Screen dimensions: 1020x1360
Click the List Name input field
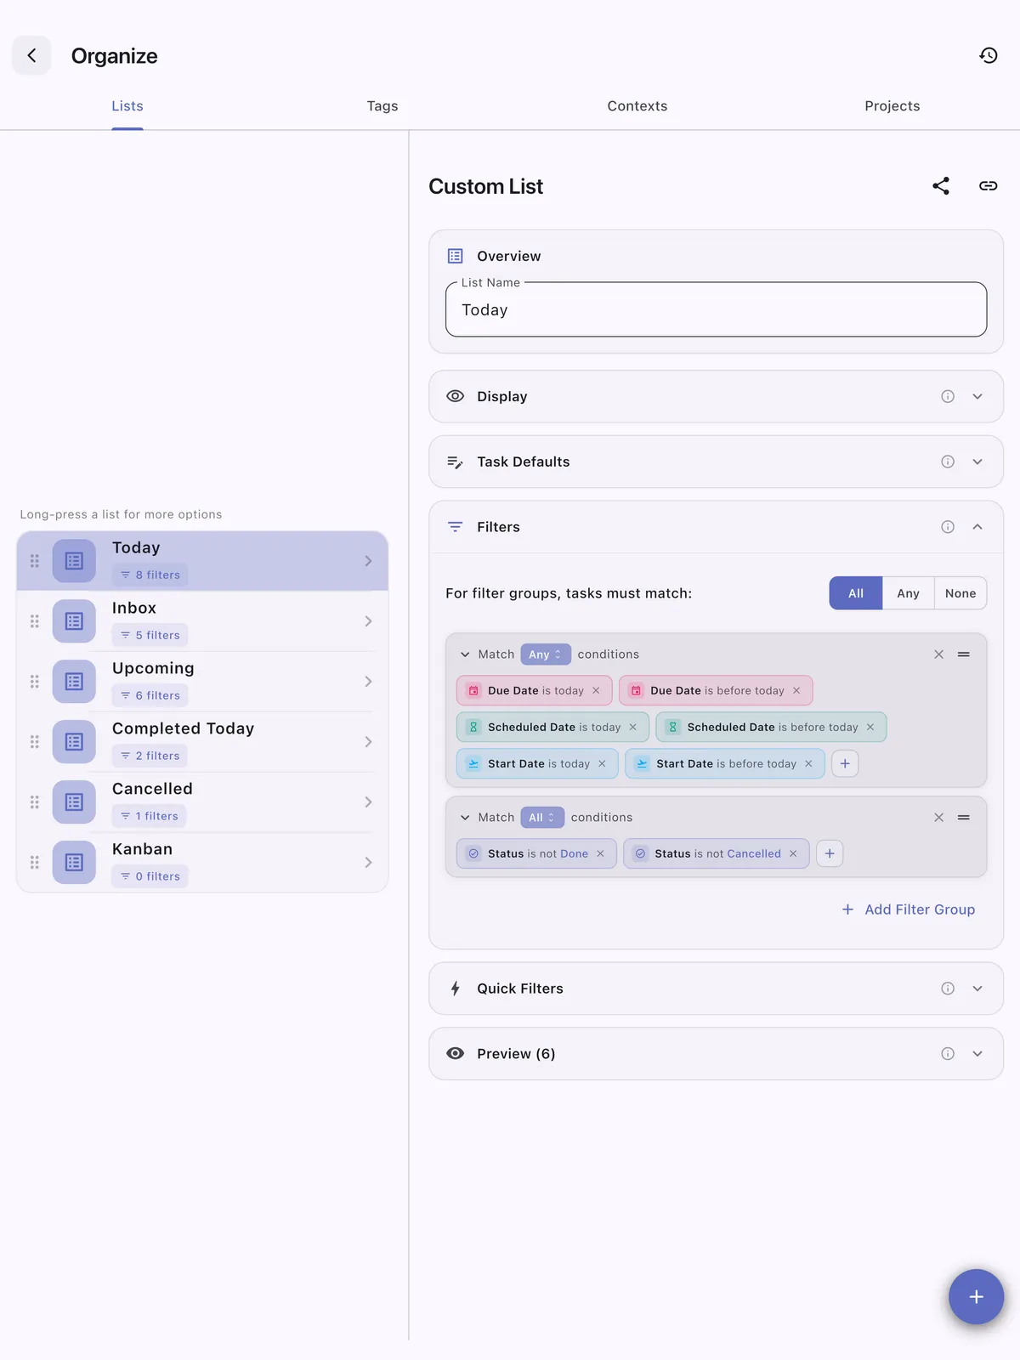click(x=716, y=309)
